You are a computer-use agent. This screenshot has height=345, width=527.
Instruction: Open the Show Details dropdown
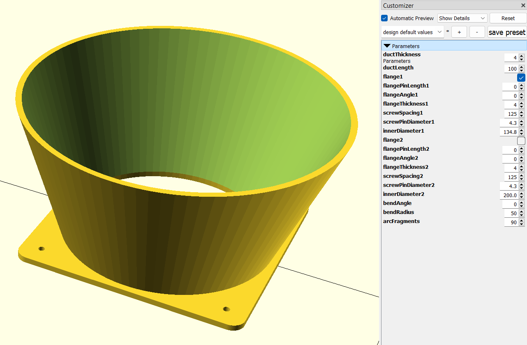462,18
